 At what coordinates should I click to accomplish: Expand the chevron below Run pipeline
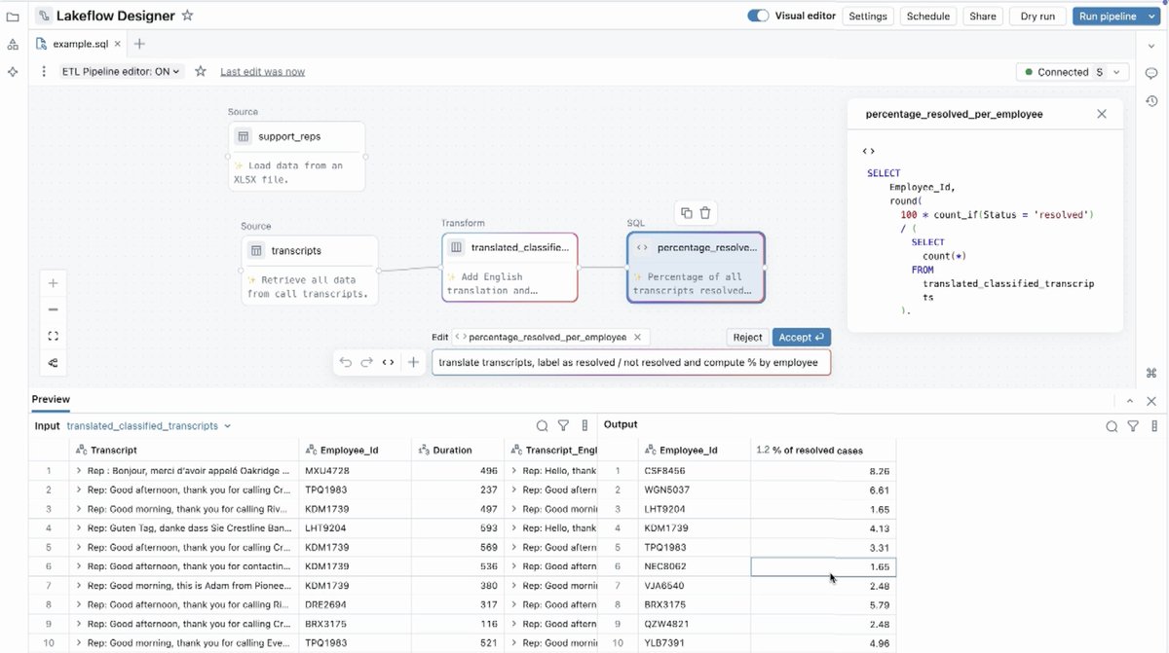[x=1151, y=45]
